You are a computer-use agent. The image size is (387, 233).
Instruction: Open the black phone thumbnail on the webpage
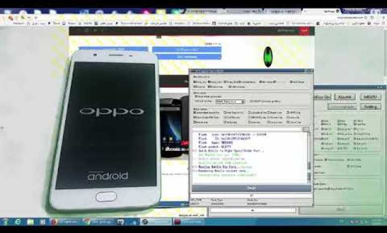[174, 127]
